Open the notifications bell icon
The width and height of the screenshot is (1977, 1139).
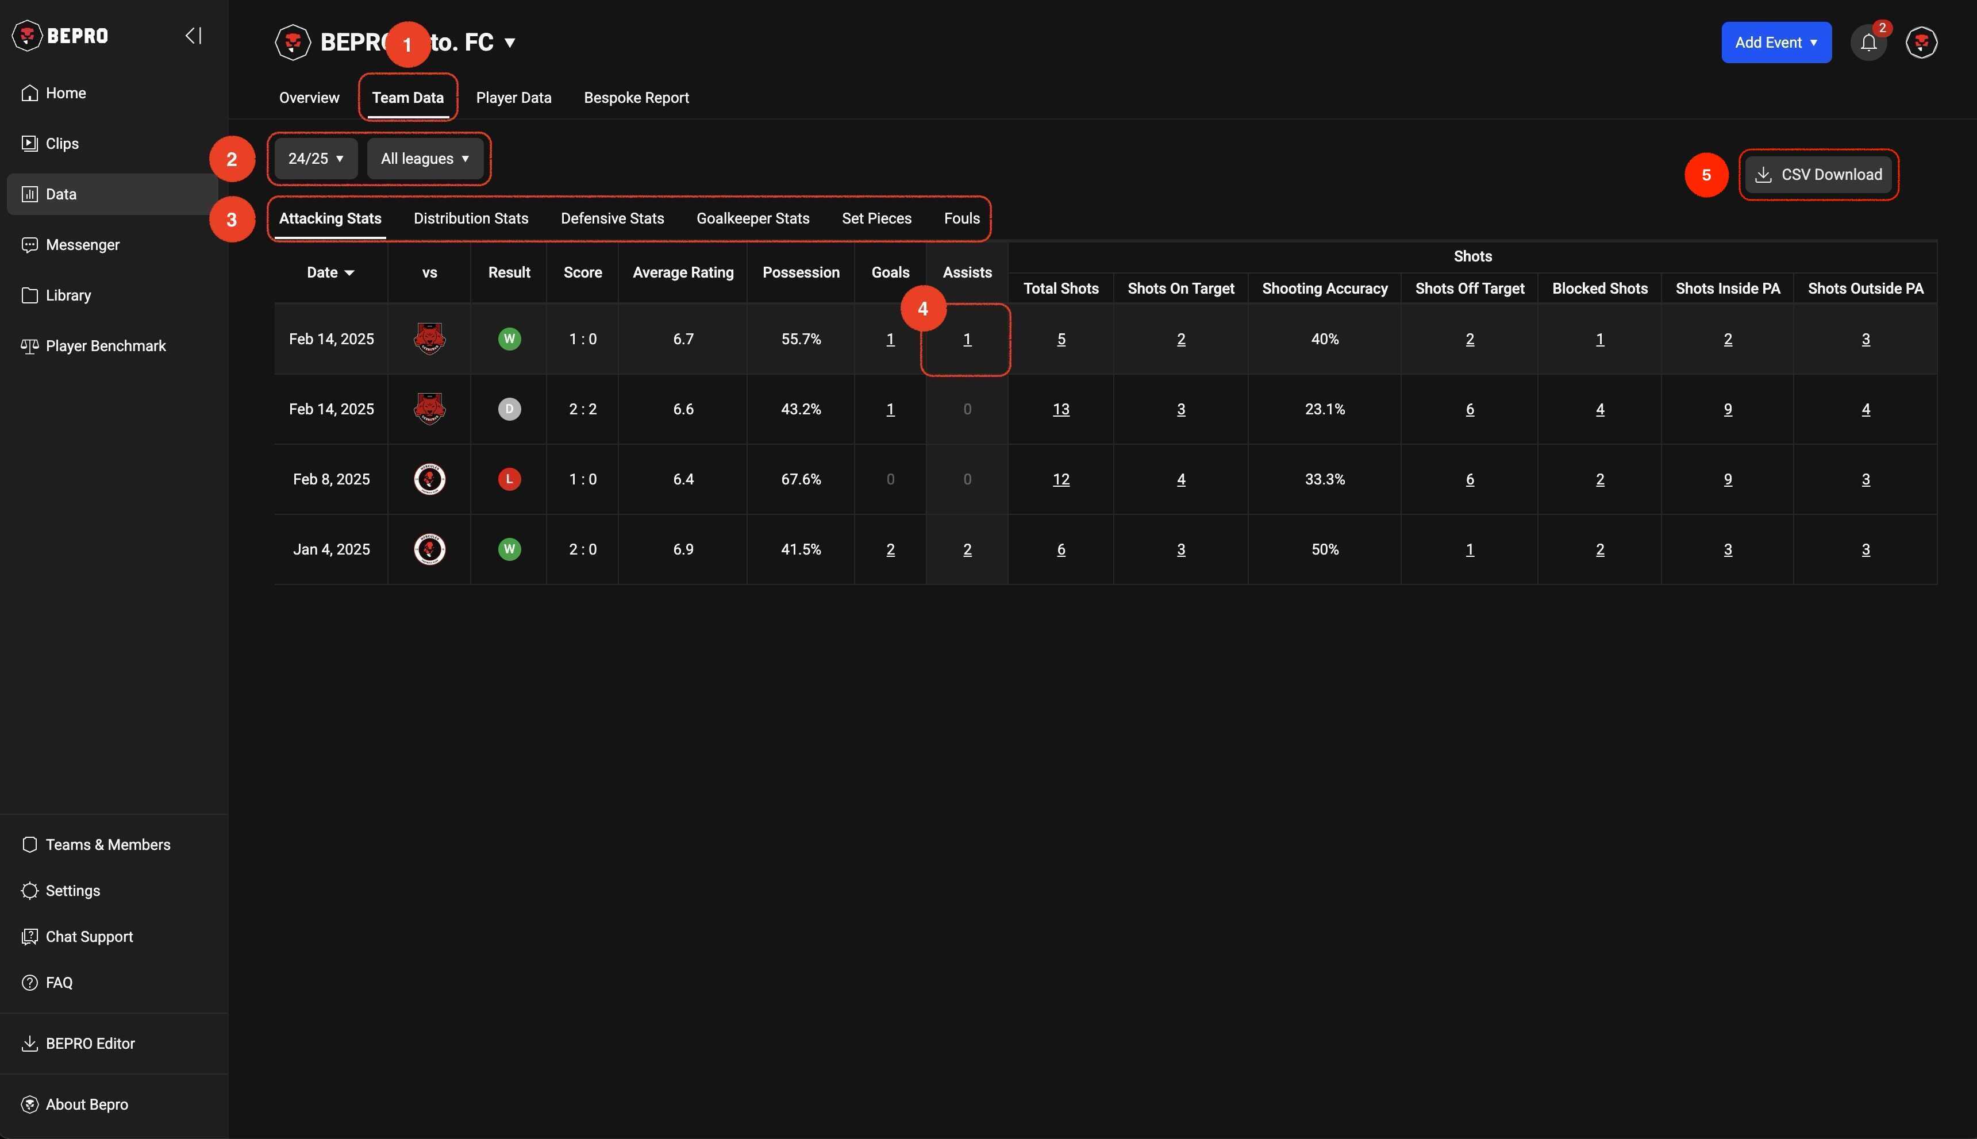[1868, 43]
